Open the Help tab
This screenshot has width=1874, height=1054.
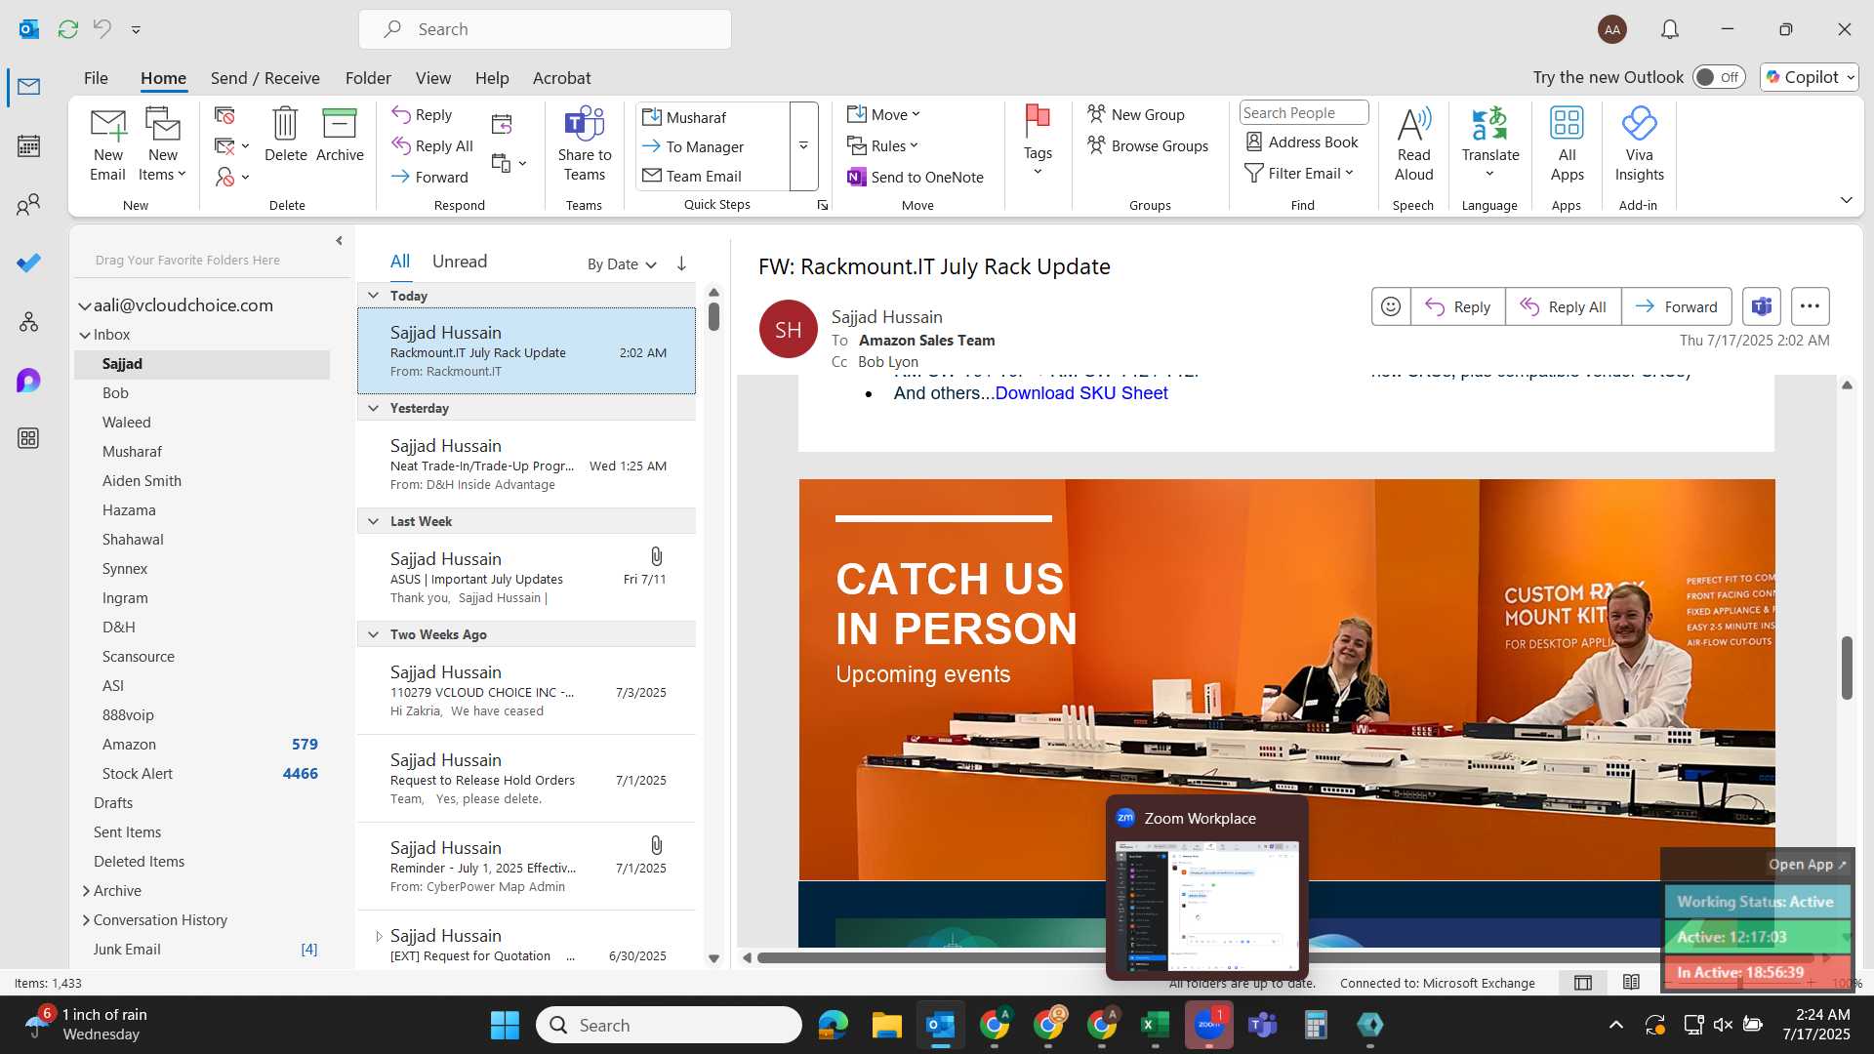[492, 78]
